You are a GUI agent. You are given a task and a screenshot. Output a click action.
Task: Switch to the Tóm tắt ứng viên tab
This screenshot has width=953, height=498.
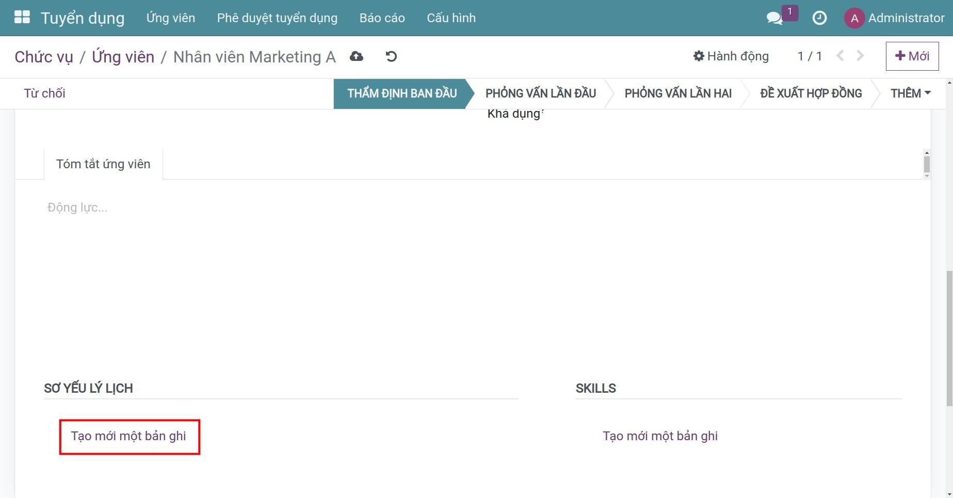[103, 164]
